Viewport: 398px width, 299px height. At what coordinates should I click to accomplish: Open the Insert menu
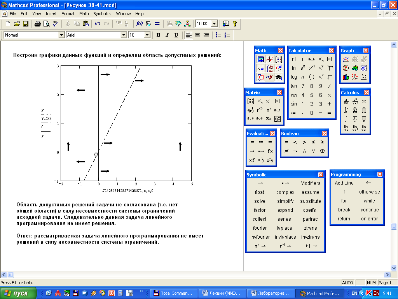(x=51, y=14)
